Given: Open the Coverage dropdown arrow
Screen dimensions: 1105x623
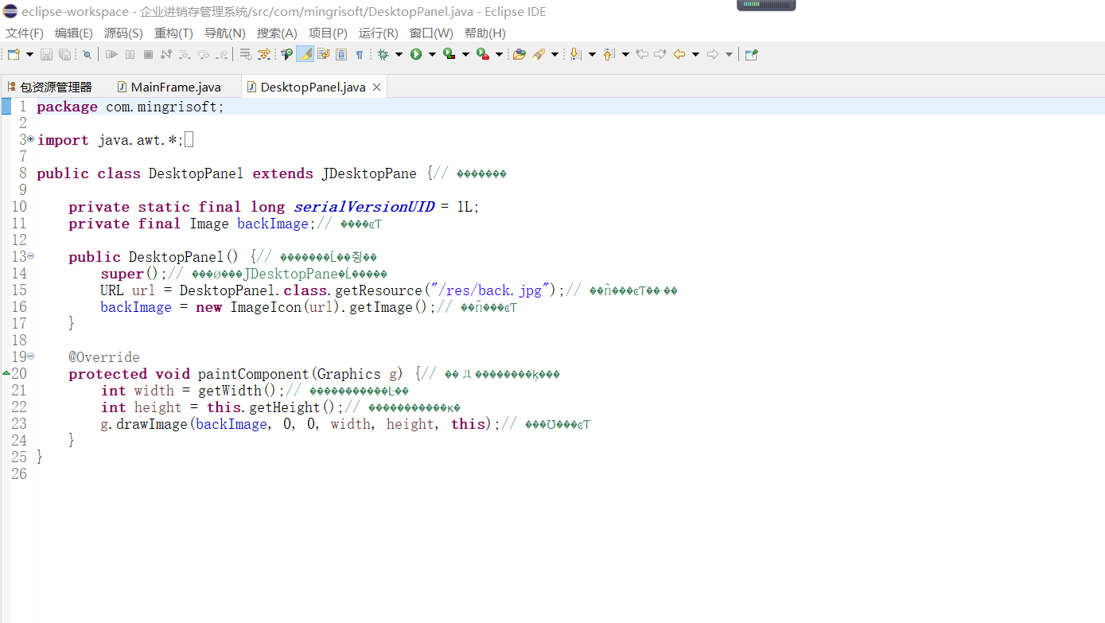Looking at the screenshot, I should click(x=465, y=54).
